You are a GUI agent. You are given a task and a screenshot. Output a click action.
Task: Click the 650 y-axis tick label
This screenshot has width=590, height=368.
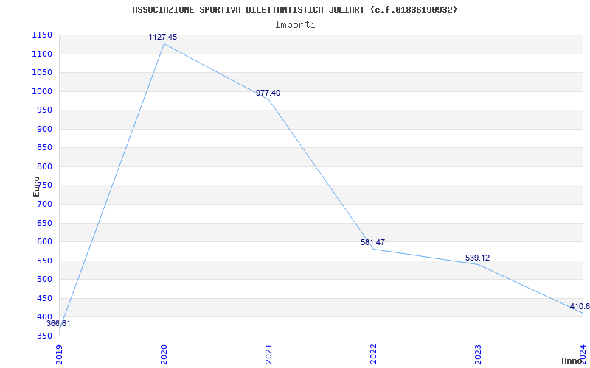pyautogui.click(x=44, y=223)
